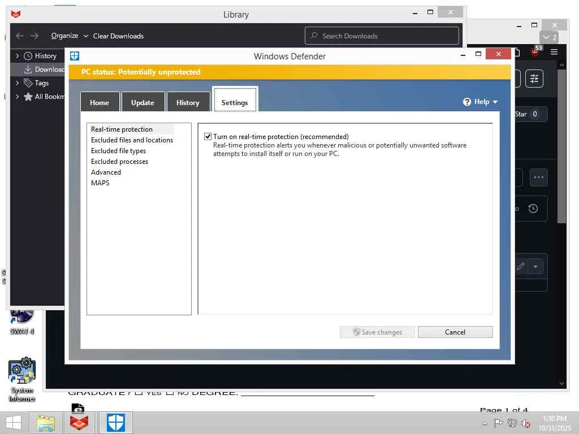The height and width of the screenshot is (434, 579).
Task: Open the Help dropdown arrow
Action: pyautogui.click(x=495, y=102)
